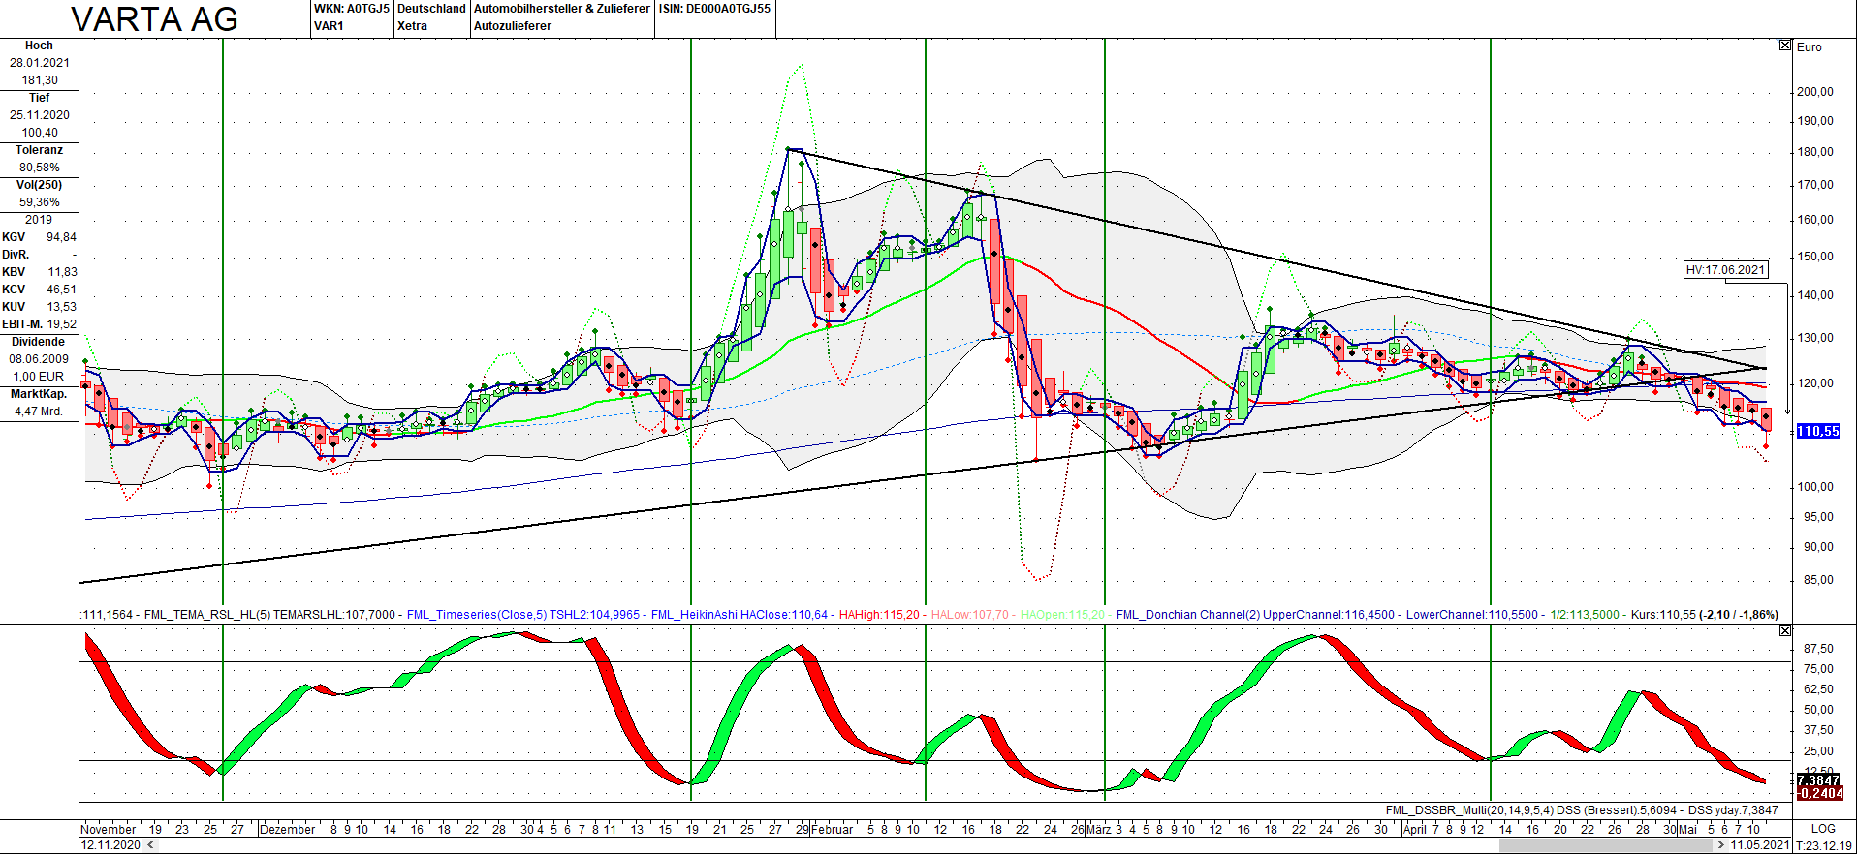Click the Toleranz header

pos(39,150)
